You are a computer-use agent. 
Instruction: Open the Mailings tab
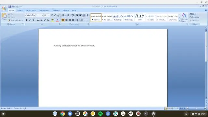pyautogui.click(x=56, y=10)
